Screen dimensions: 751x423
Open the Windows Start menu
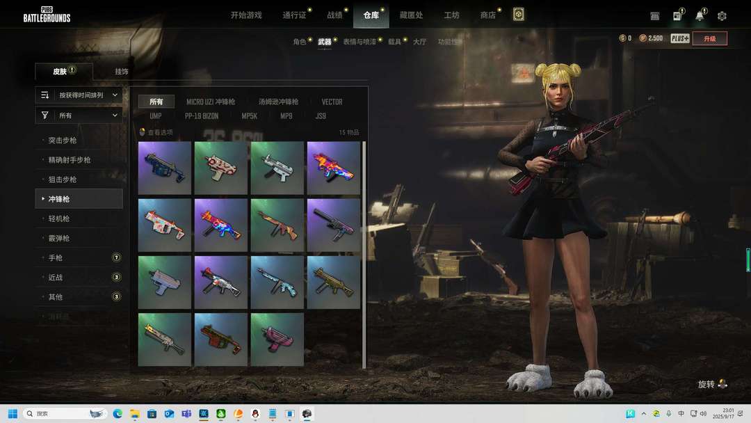pyautogui.click(x=13, y=413)
